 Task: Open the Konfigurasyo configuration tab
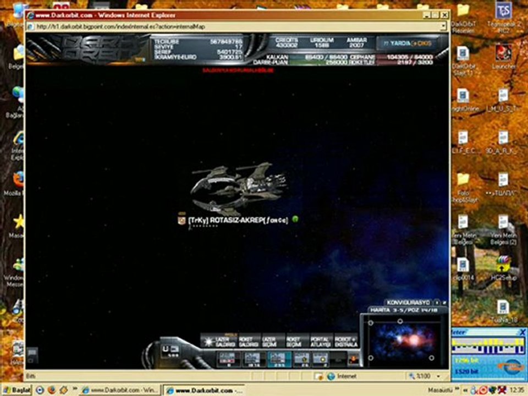pyautogui.click(x=408, y=302)
